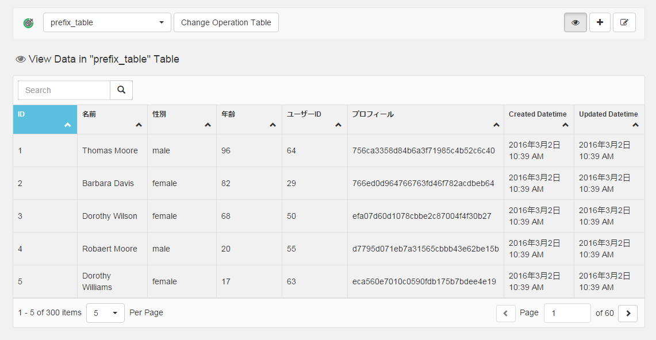The height and width of the screenshot is (340, 656).
Task: Click the green target logo icon
Action: point(29,23)
